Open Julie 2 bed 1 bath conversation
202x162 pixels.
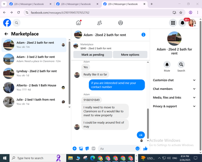[34, 102]
